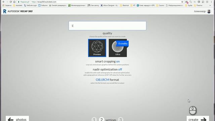Open the Album Designer bookmark
Screen dimensions: 215x121
(109, 5)
